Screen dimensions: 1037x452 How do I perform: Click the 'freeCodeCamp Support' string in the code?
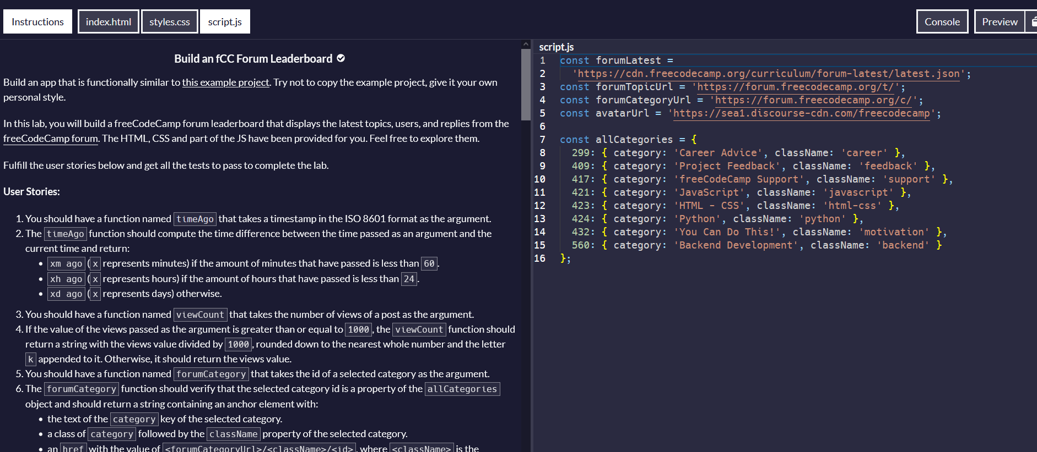(739, 179)
